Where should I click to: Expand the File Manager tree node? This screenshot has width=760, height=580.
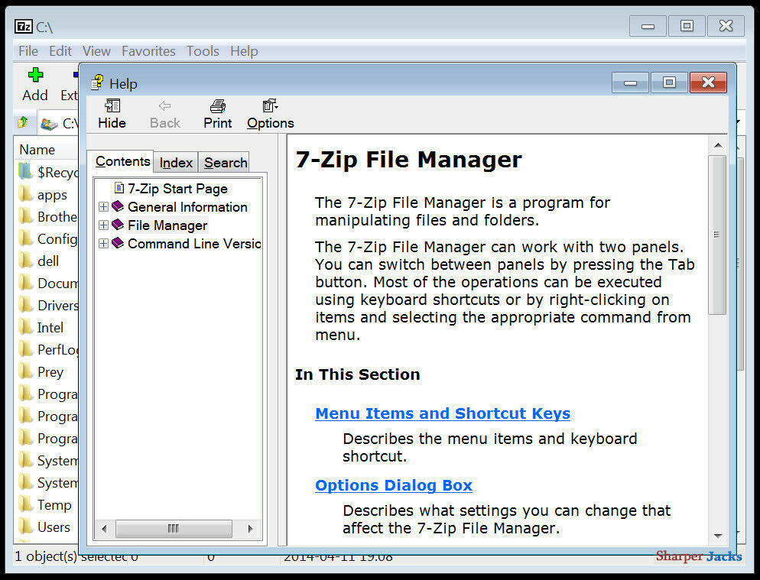[x=103, y=225]
